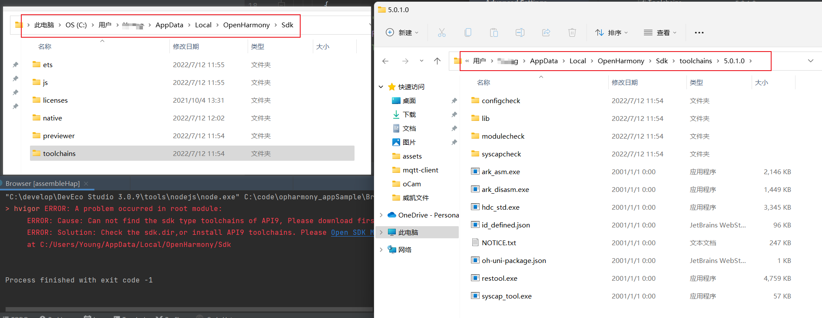Collapse the 快速访问 tree node
This screenshot has height=318, width=822.
pos(381,87)
